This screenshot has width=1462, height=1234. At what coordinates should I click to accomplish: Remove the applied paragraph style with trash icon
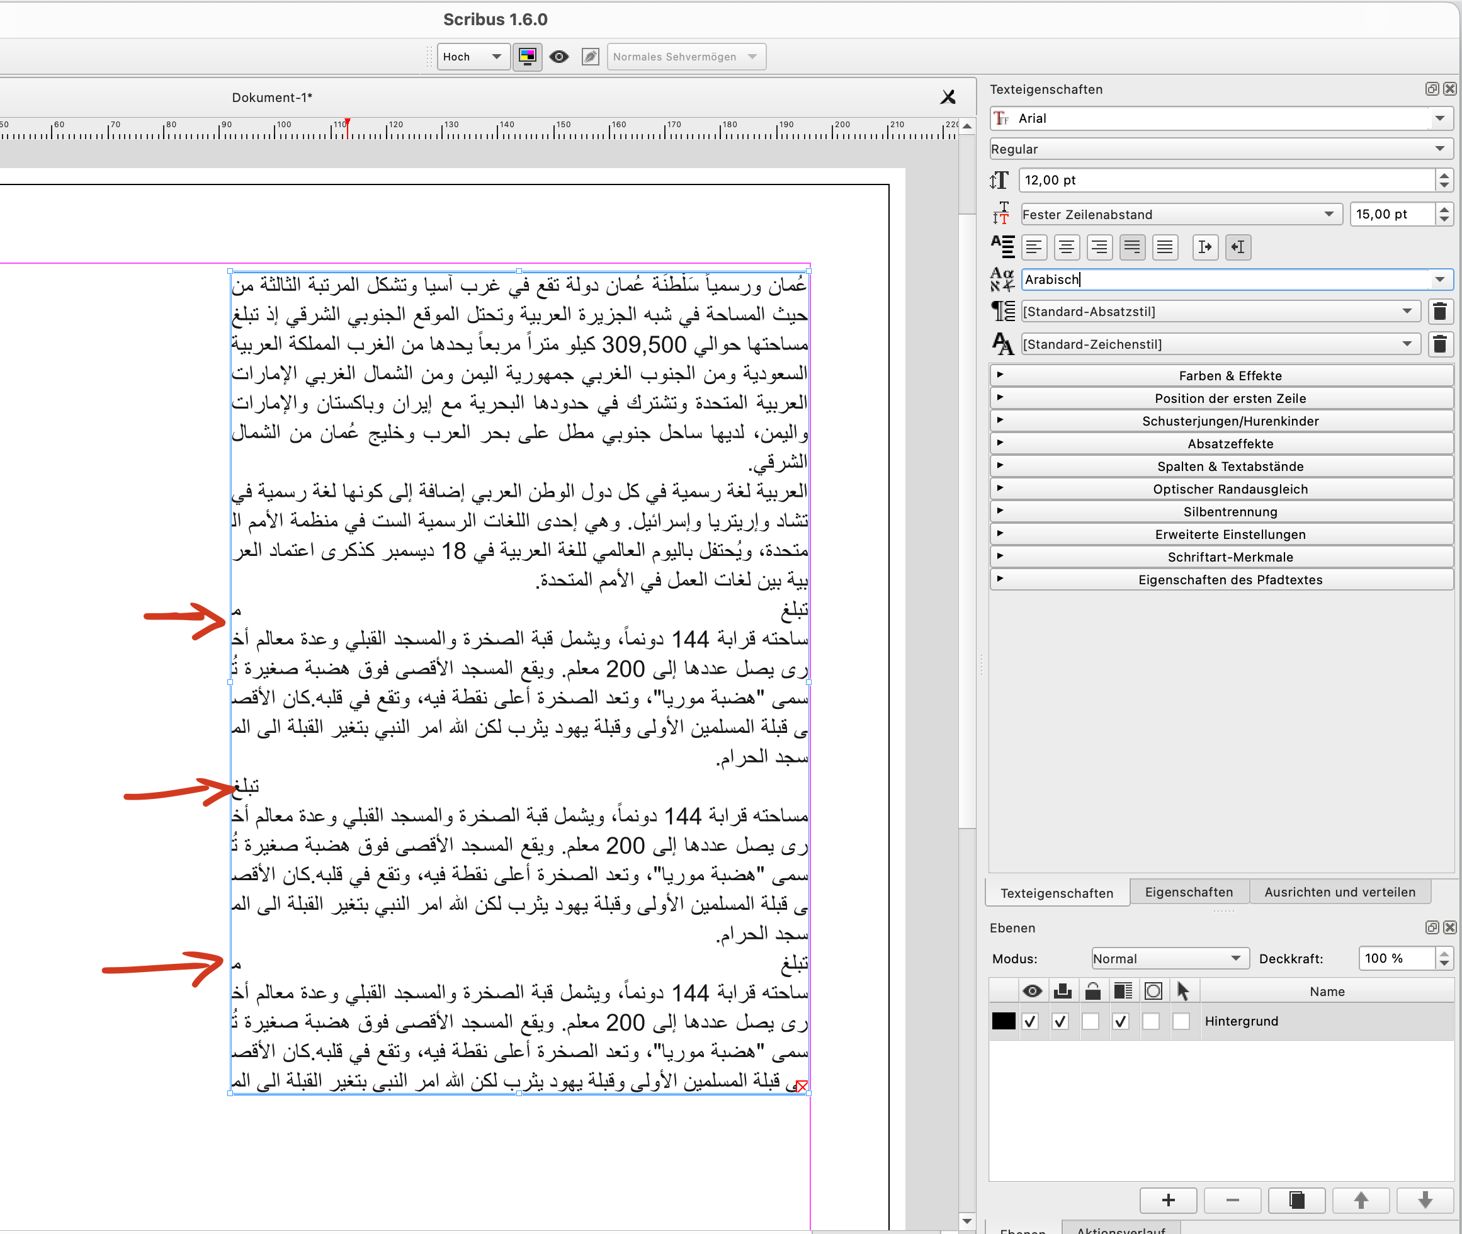[1439, 311]
